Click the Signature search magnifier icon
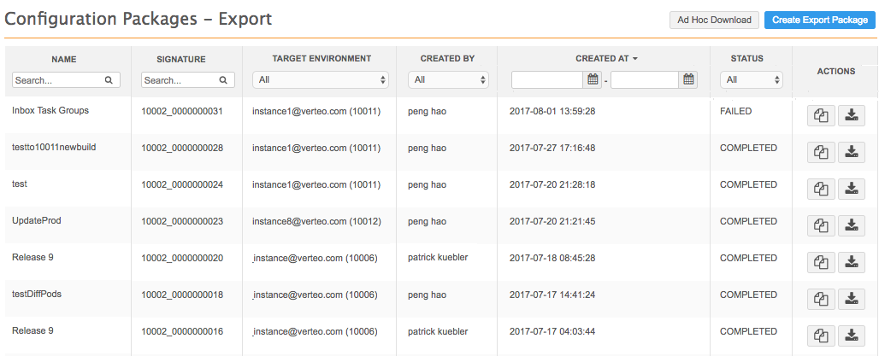Image resolution: width=879 pixels, height=356 pixels. (223, 79)
